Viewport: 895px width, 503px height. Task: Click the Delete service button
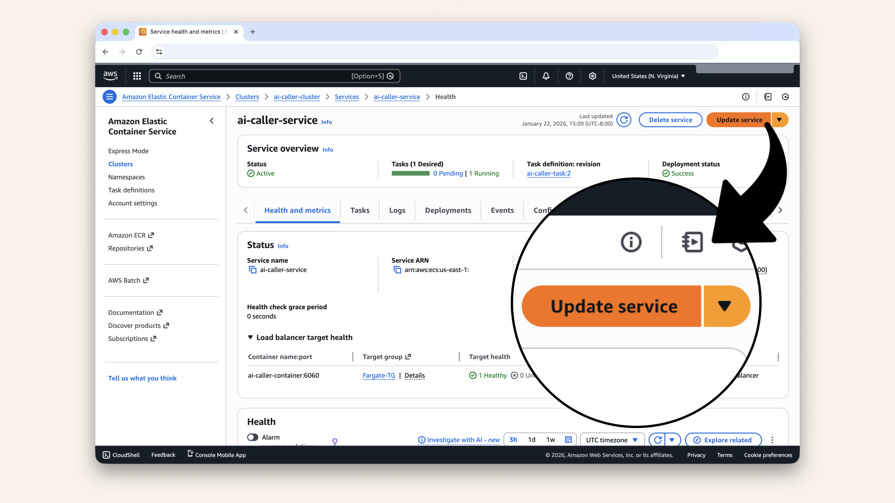point(670,120)
